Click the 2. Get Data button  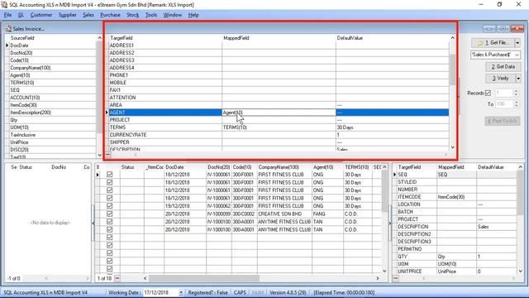(503, 66)
